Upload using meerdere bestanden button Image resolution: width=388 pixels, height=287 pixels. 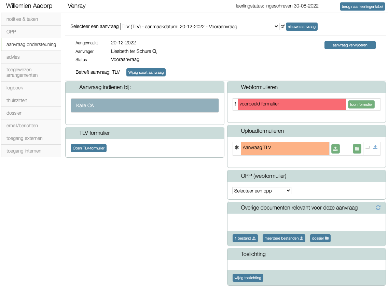pyautogui.click(x=283, y=238)
